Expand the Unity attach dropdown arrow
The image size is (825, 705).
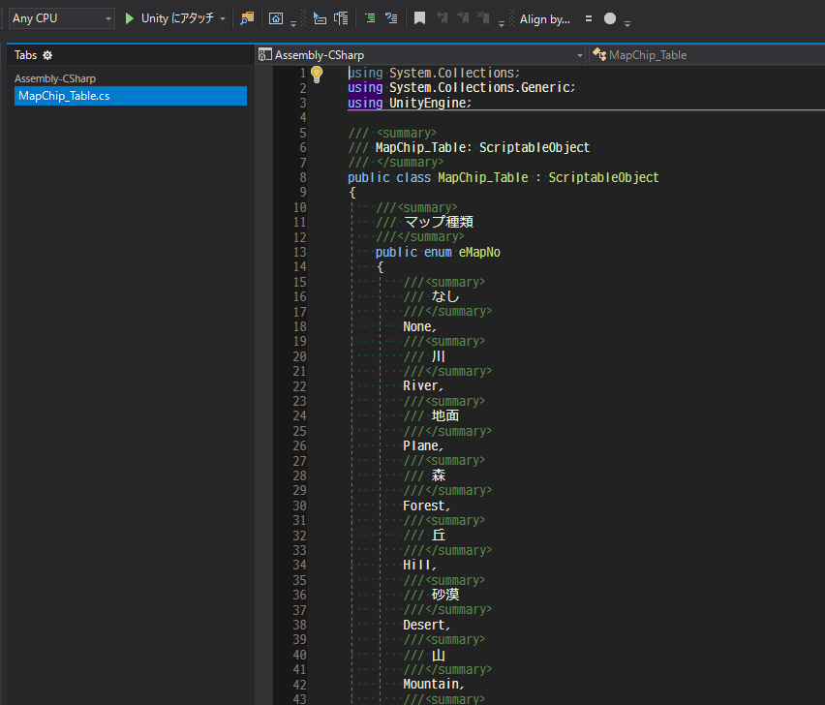(223, 18)
